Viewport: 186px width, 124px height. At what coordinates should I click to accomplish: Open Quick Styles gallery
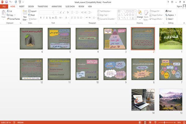pos(146,16)
